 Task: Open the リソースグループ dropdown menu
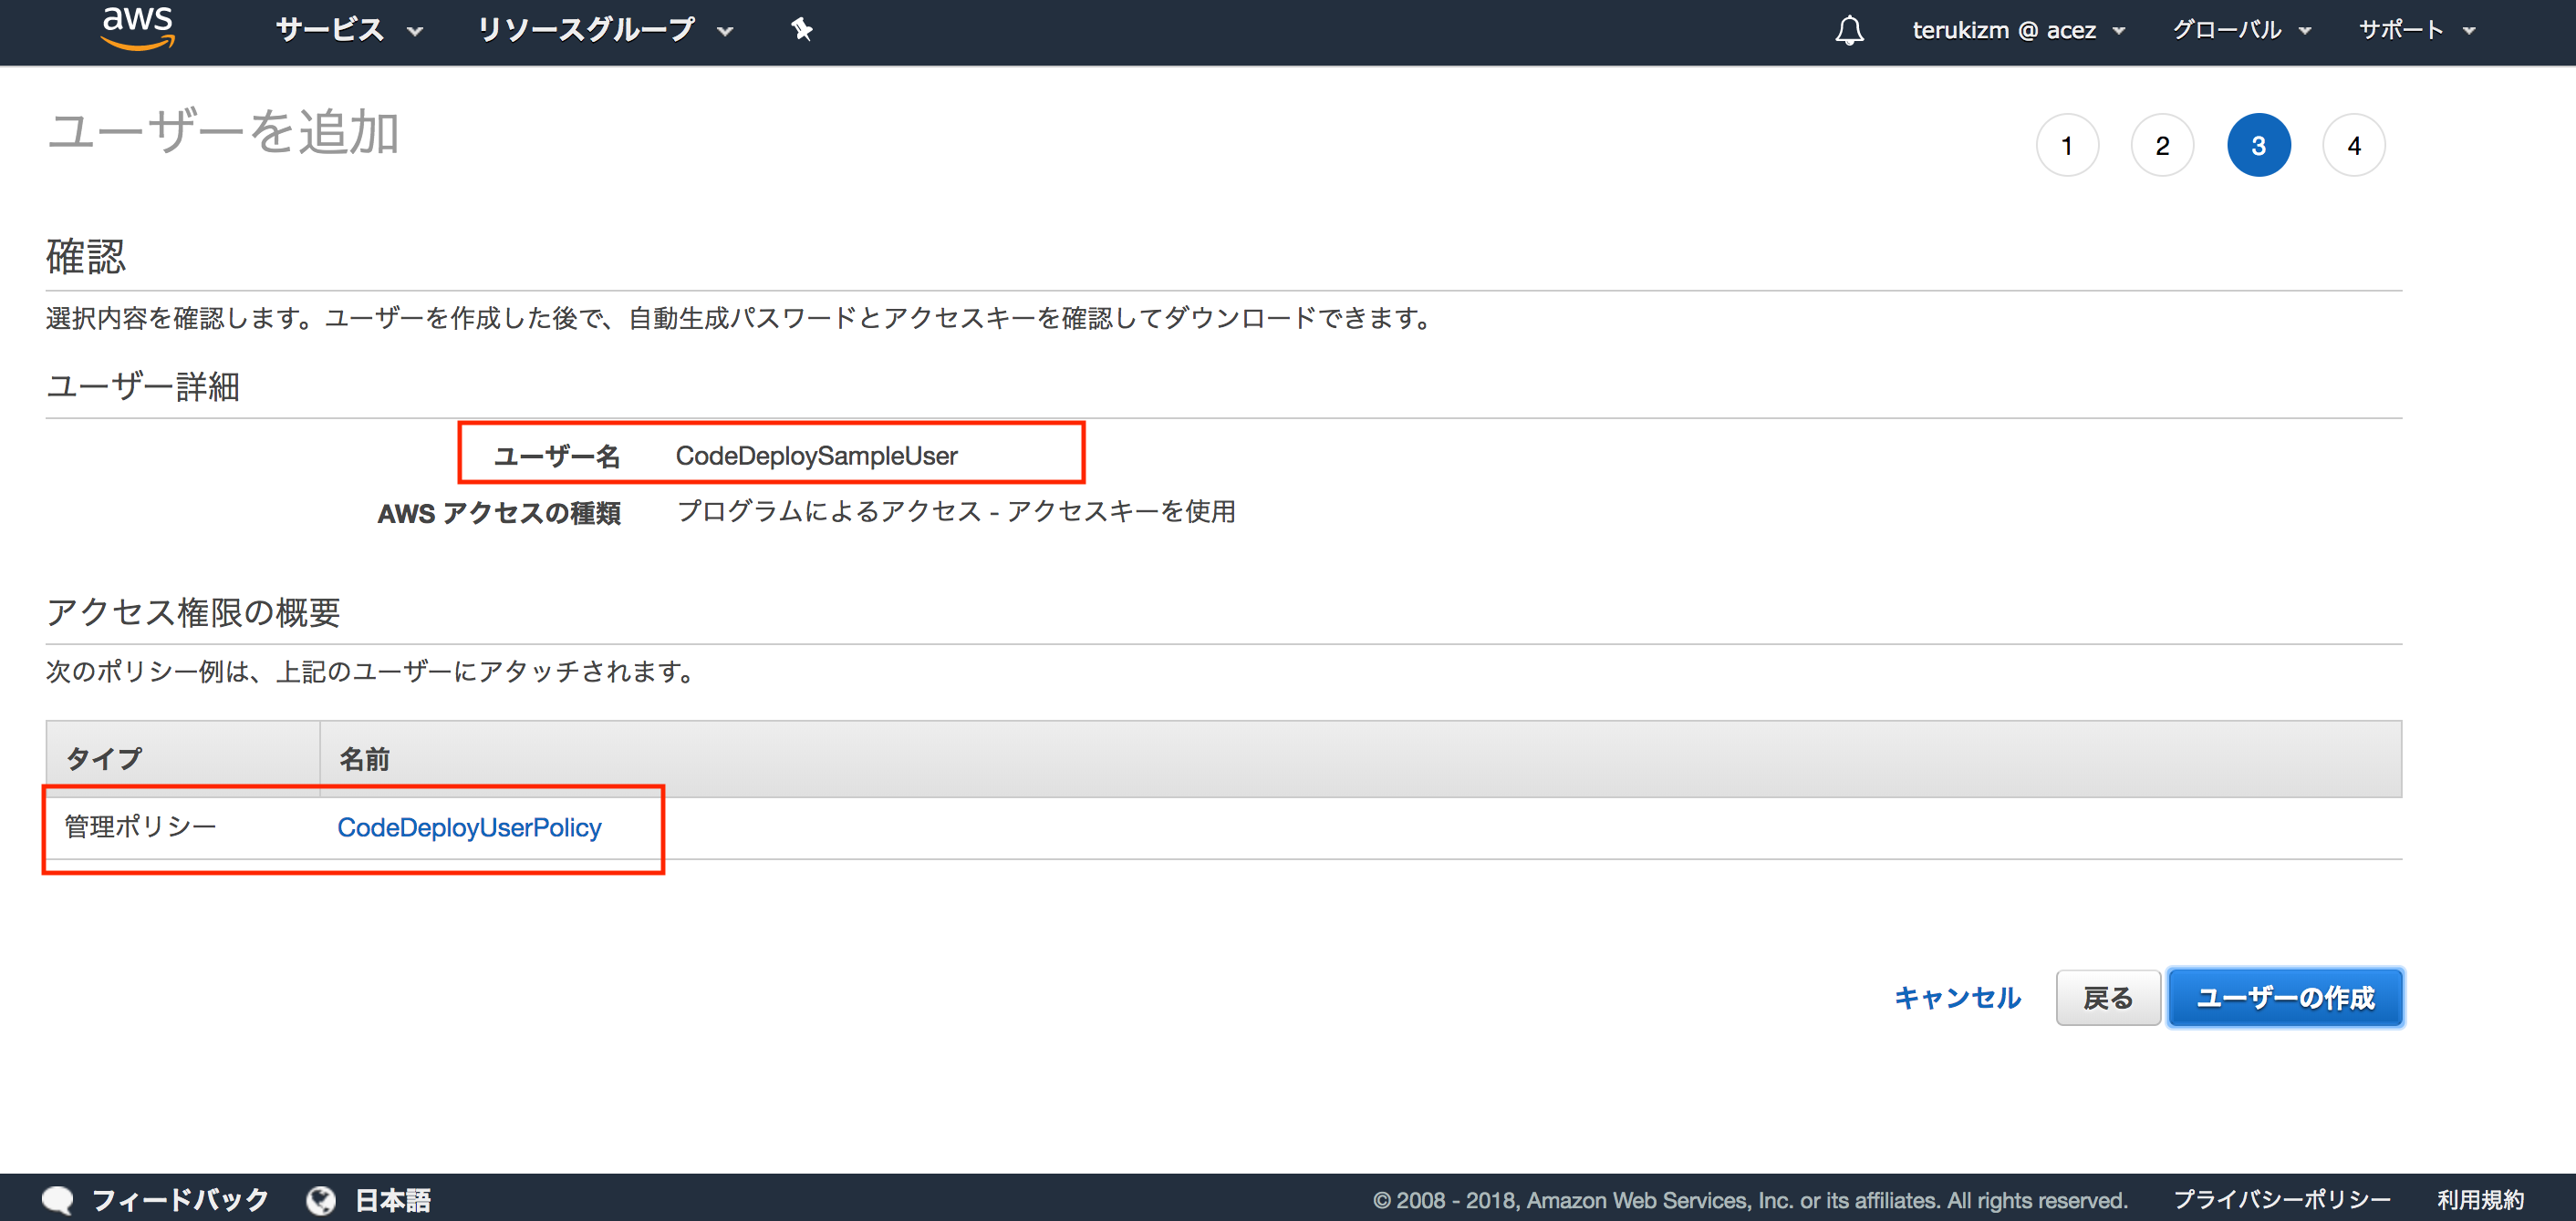coord(605,30)
